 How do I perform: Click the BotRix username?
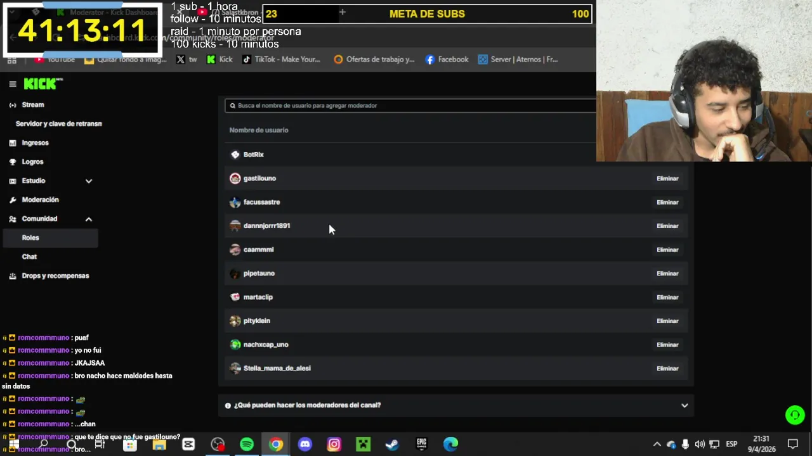[x=253, y=155]
